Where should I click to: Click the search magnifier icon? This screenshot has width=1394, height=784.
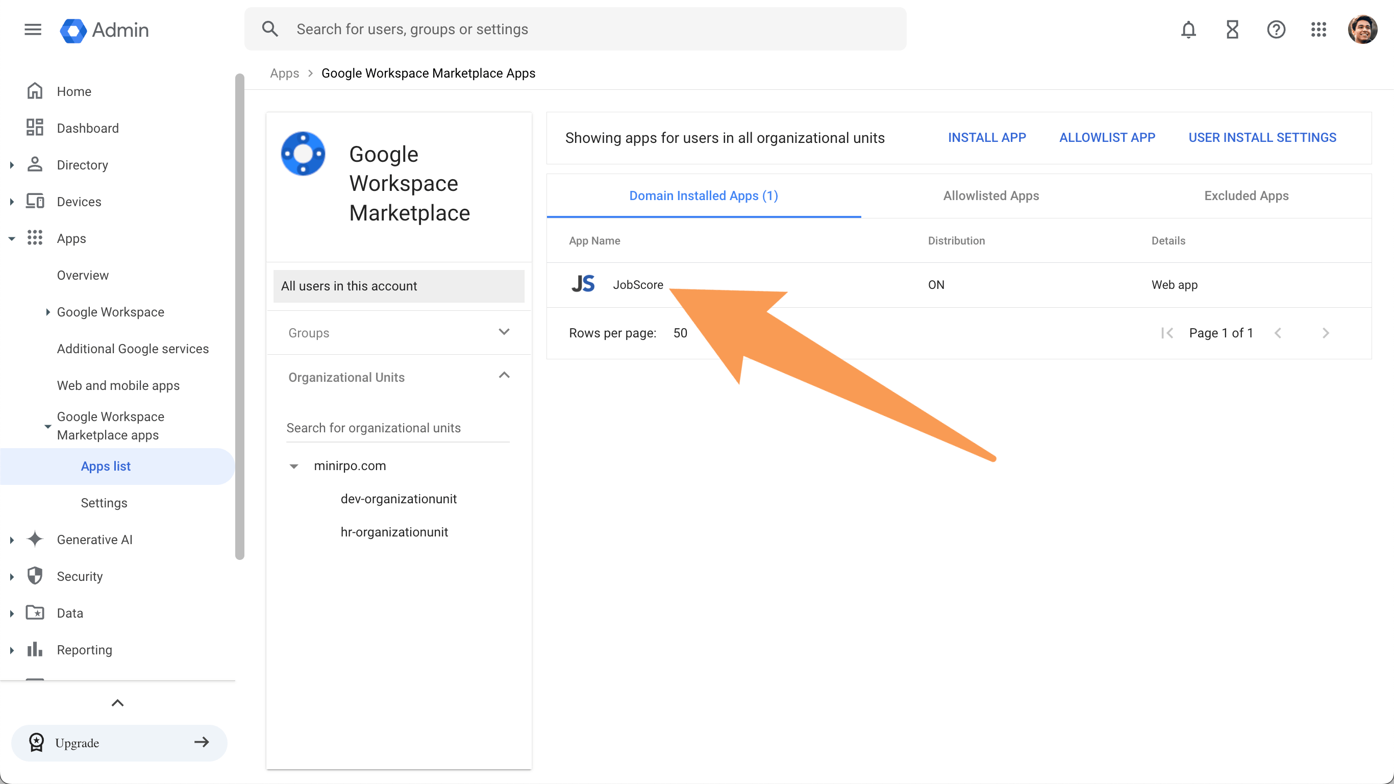(270, 29)
